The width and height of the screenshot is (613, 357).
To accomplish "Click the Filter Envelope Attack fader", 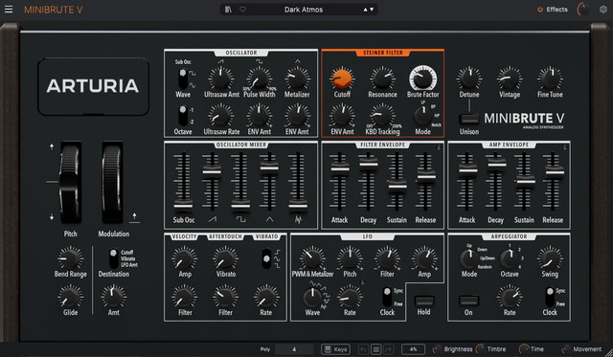I will pos(340,168).
